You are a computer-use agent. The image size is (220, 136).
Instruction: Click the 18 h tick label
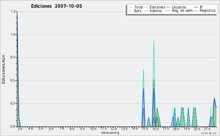[176, 129]
